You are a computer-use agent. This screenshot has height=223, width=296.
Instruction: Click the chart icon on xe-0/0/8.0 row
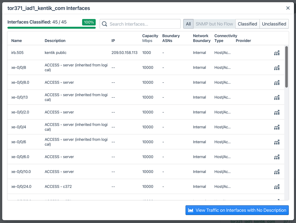tap(277, 82)
